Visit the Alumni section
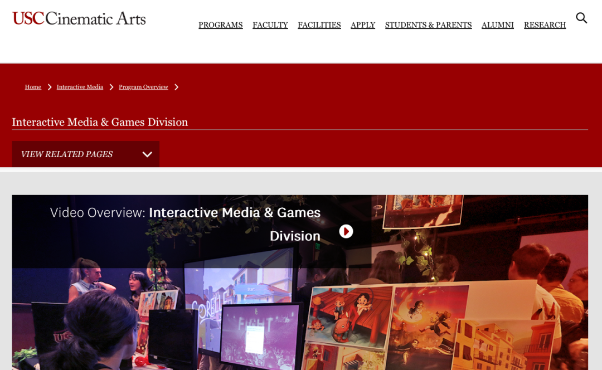The width and height of the screenshot is (602, 370). click(x=497, y=25)
